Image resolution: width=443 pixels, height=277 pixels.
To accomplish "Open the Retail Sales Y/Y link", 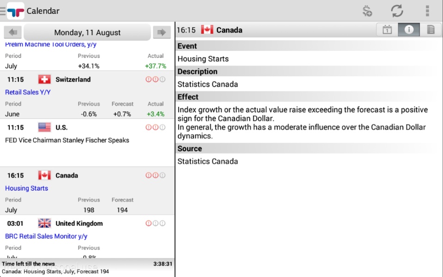I will [x=28, y=92].
